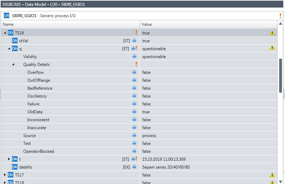Select the Inconsistent row
The height and width of the screenshot is (184, 285).
click(x=139, y=119)
